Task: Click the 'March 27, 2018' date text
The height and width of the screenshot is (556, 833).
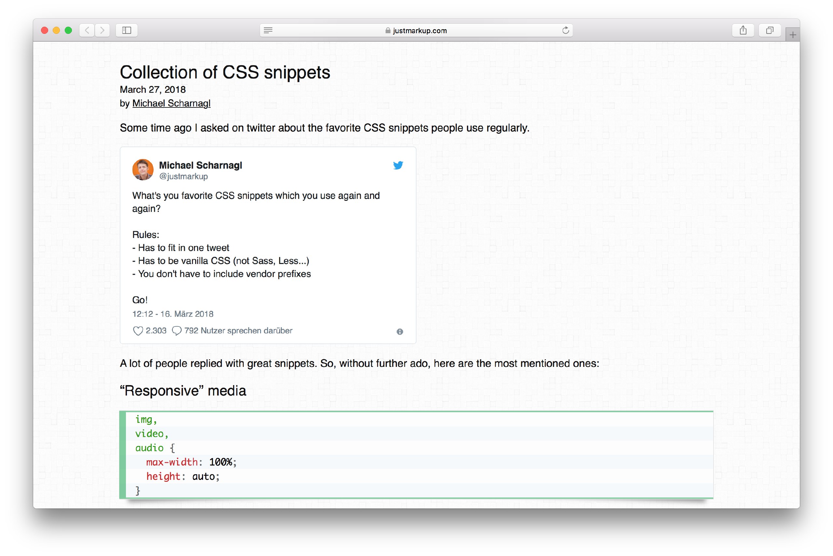Action: tap(153, 89)
